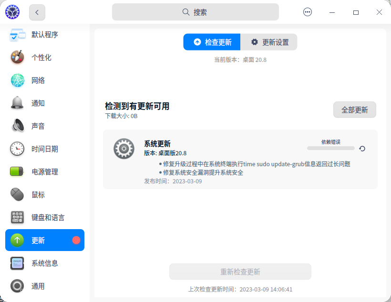Image resolution: width=391 pixels, height=302 pixels.
Task: Click the retry circular arrow next to progress bar
Action: point(362,149)
